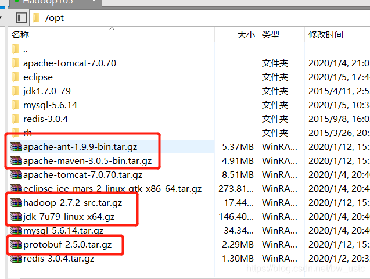Click the 2020/1/2 modified date cell

coord(339,259)
